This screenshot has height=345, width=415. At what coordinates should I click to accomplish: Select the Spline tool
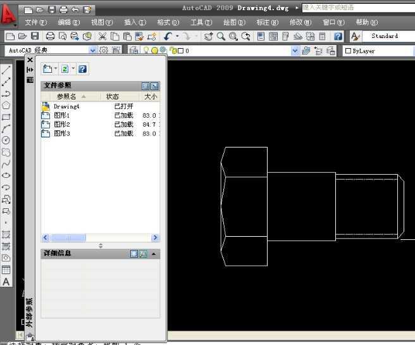pyautogui.click(x=6, y=164)
